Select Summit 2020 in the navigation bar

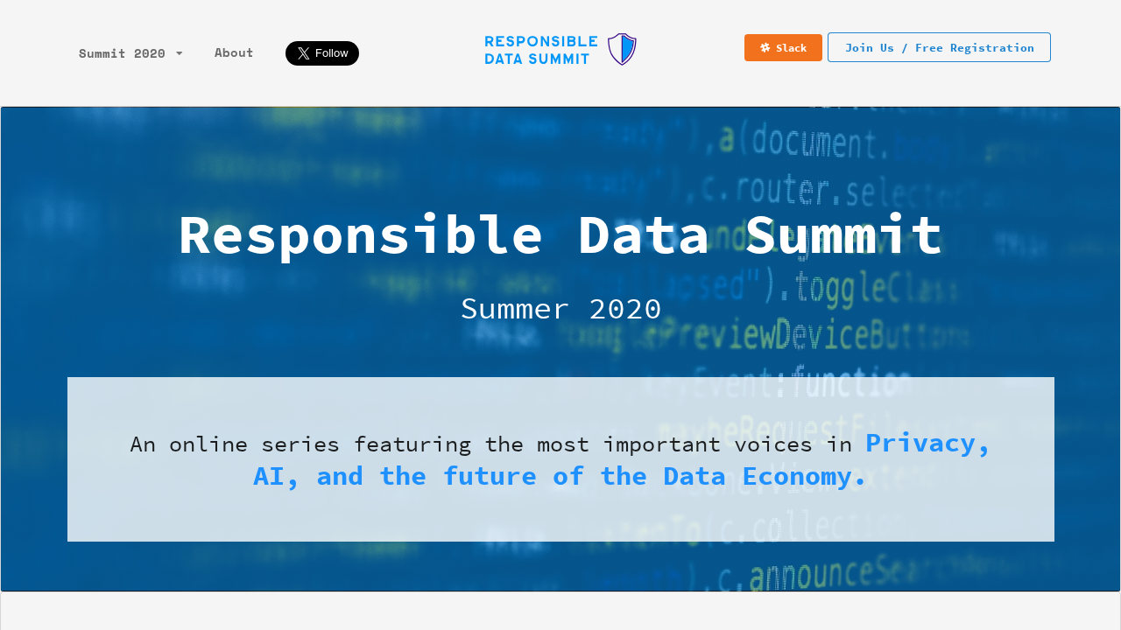point(122,53)
